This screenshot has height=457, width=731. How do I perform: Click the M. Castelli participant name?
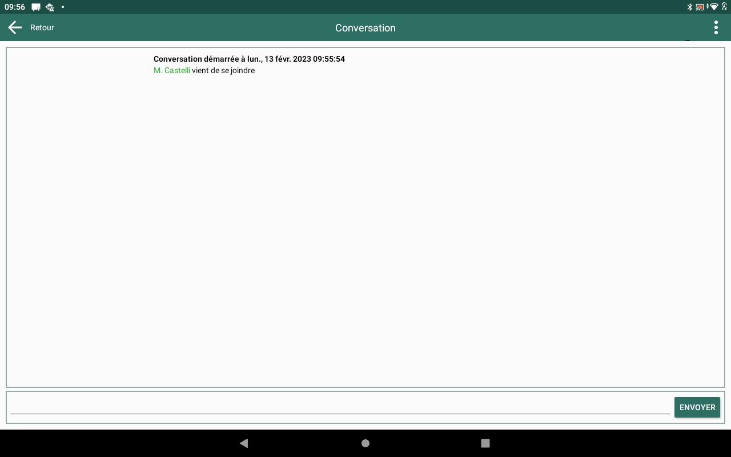point(172,70)
